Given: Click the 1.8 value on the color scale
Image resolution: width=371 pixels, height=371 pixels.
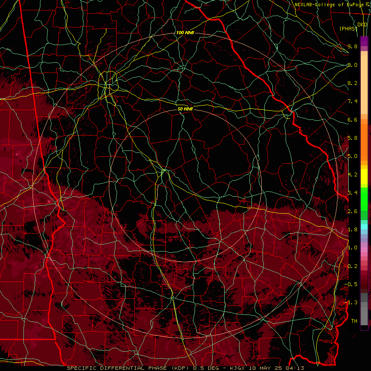Looking at the screenshot, I should 352,230.
